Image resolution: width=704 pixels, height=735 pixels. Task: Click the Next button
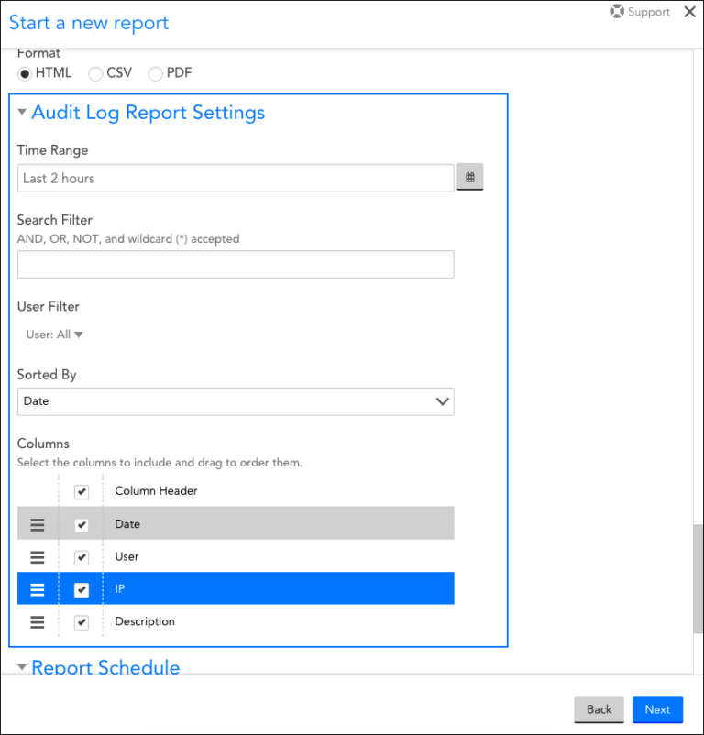tap(657, 709)
